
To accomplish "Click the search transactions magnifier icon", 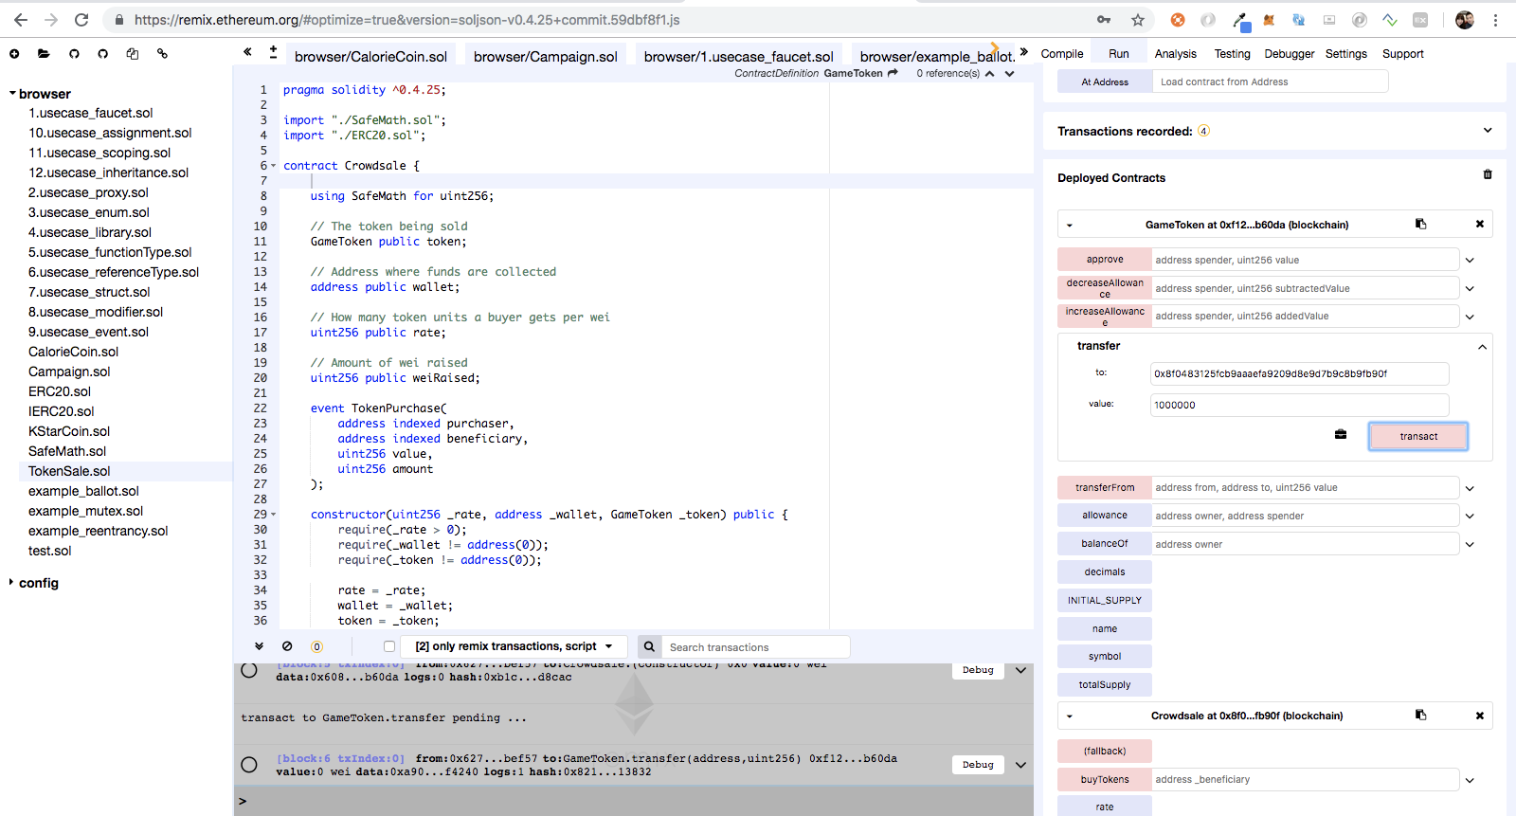I will tap(649, 647).
